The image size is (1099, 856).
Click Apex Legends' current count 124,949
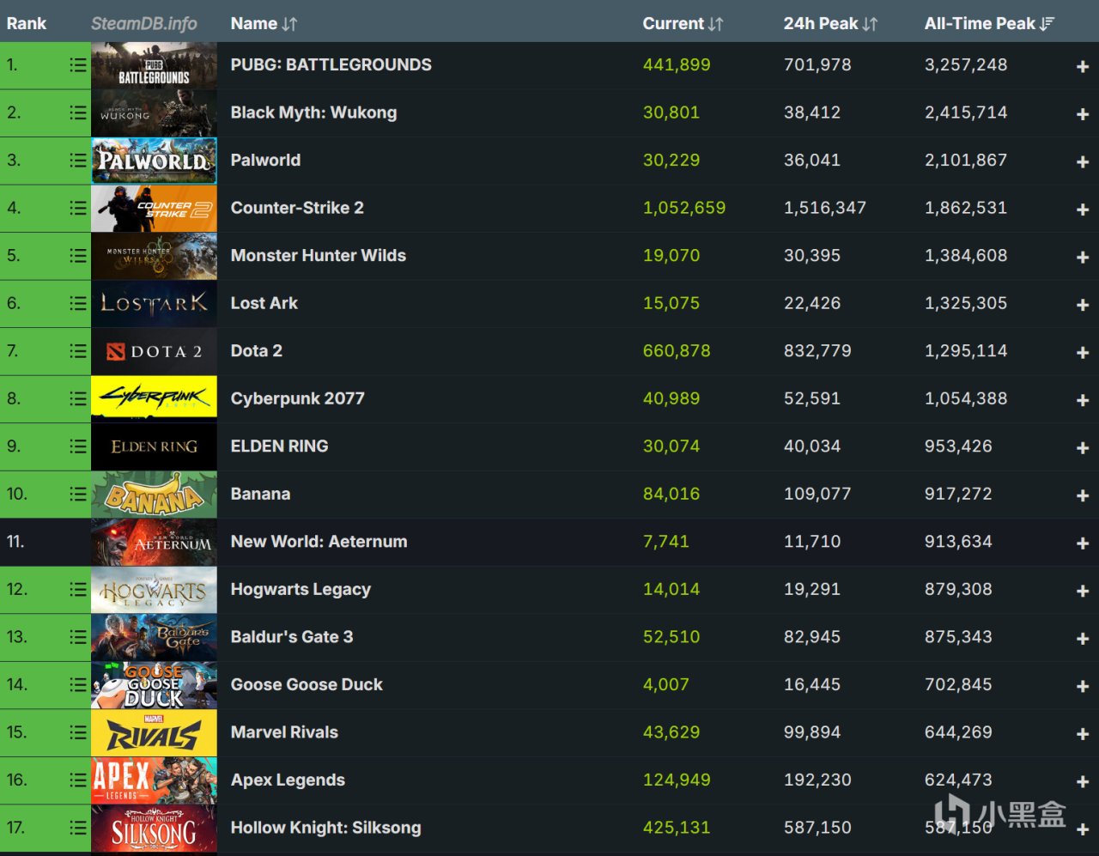pyautogui.click(x=677, y=780)
